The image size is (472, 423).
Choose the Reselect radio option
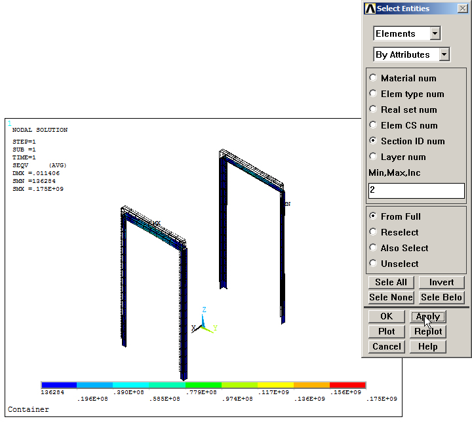coord(374,232)
